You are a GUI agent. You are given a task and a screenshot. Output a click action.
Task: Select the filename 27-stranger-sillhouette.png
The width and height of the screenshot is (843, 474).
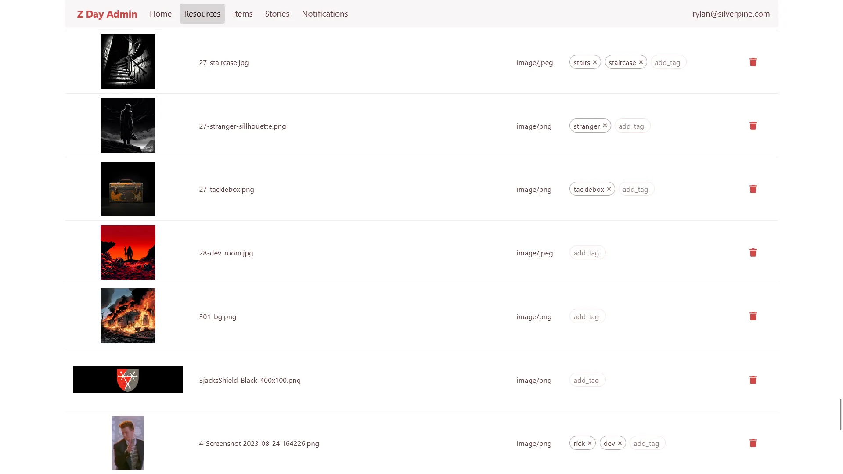click(x=242, y=126)
